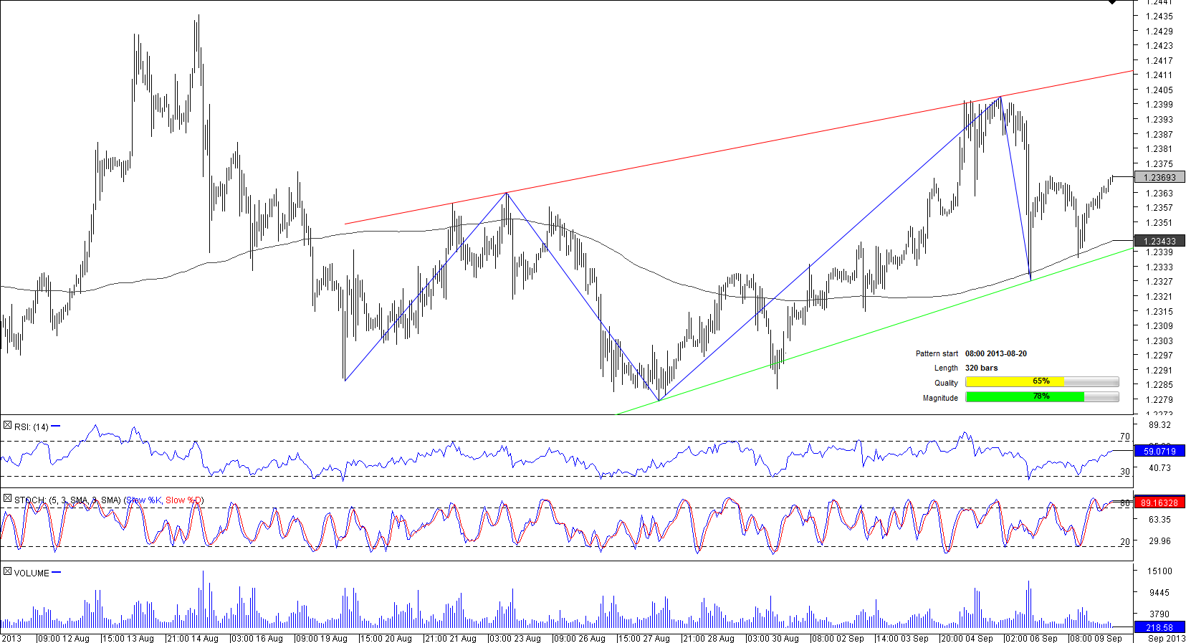Click the 29.96 stochastic scale value

1160,541
